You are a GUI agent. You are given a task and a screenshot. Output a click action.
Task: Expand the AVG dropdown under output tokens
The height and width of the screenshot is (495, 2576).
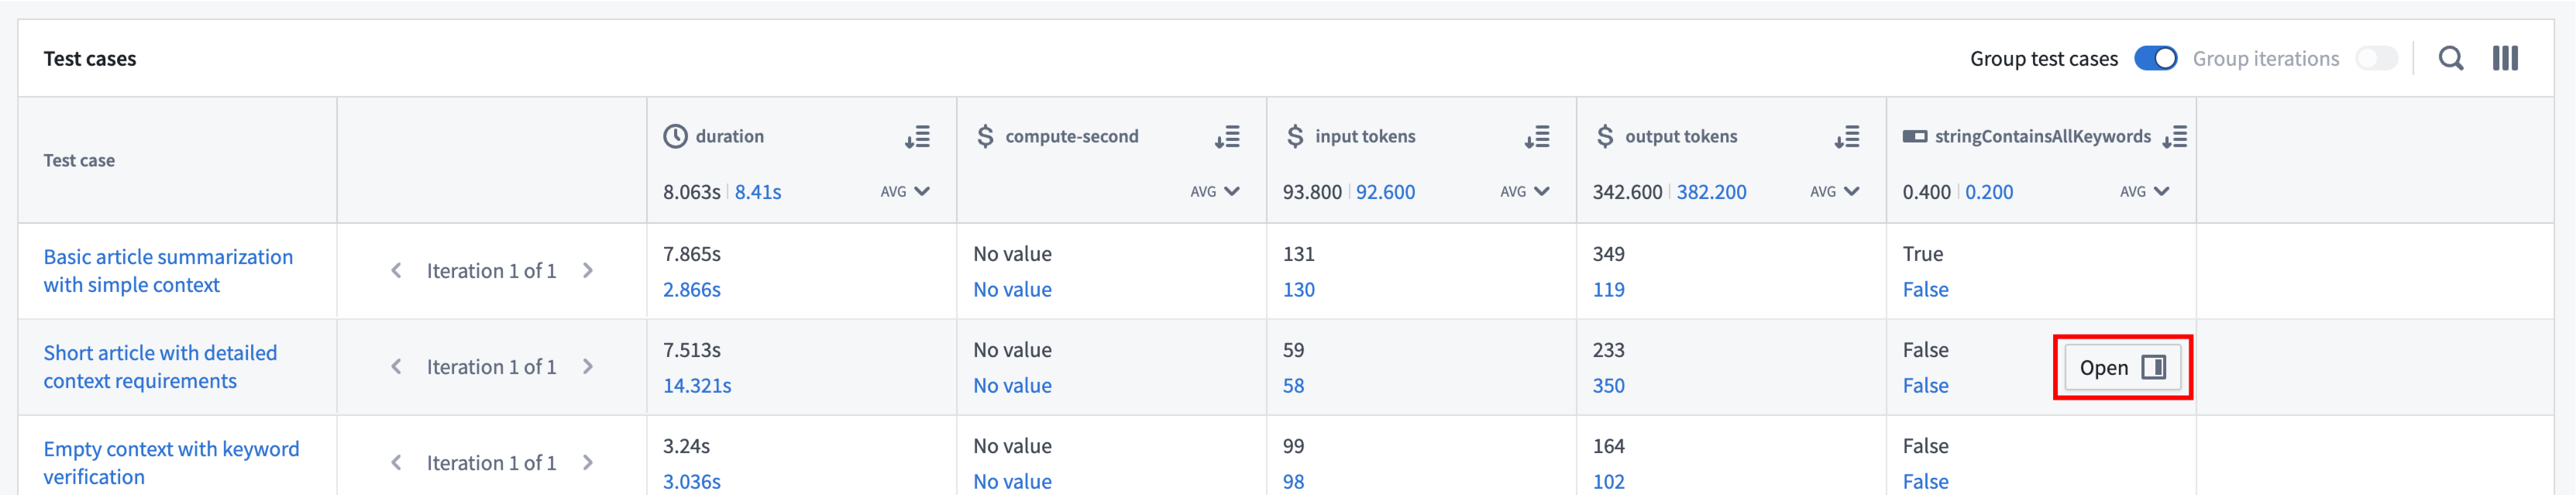[x=1835, y=192]
